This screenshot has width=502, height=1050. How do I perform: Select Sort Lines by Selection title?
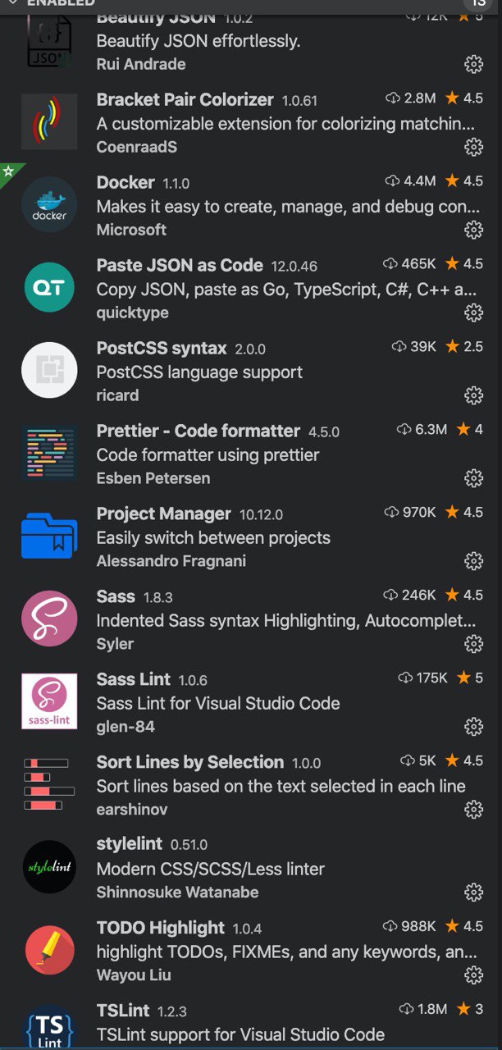(190, 762)
